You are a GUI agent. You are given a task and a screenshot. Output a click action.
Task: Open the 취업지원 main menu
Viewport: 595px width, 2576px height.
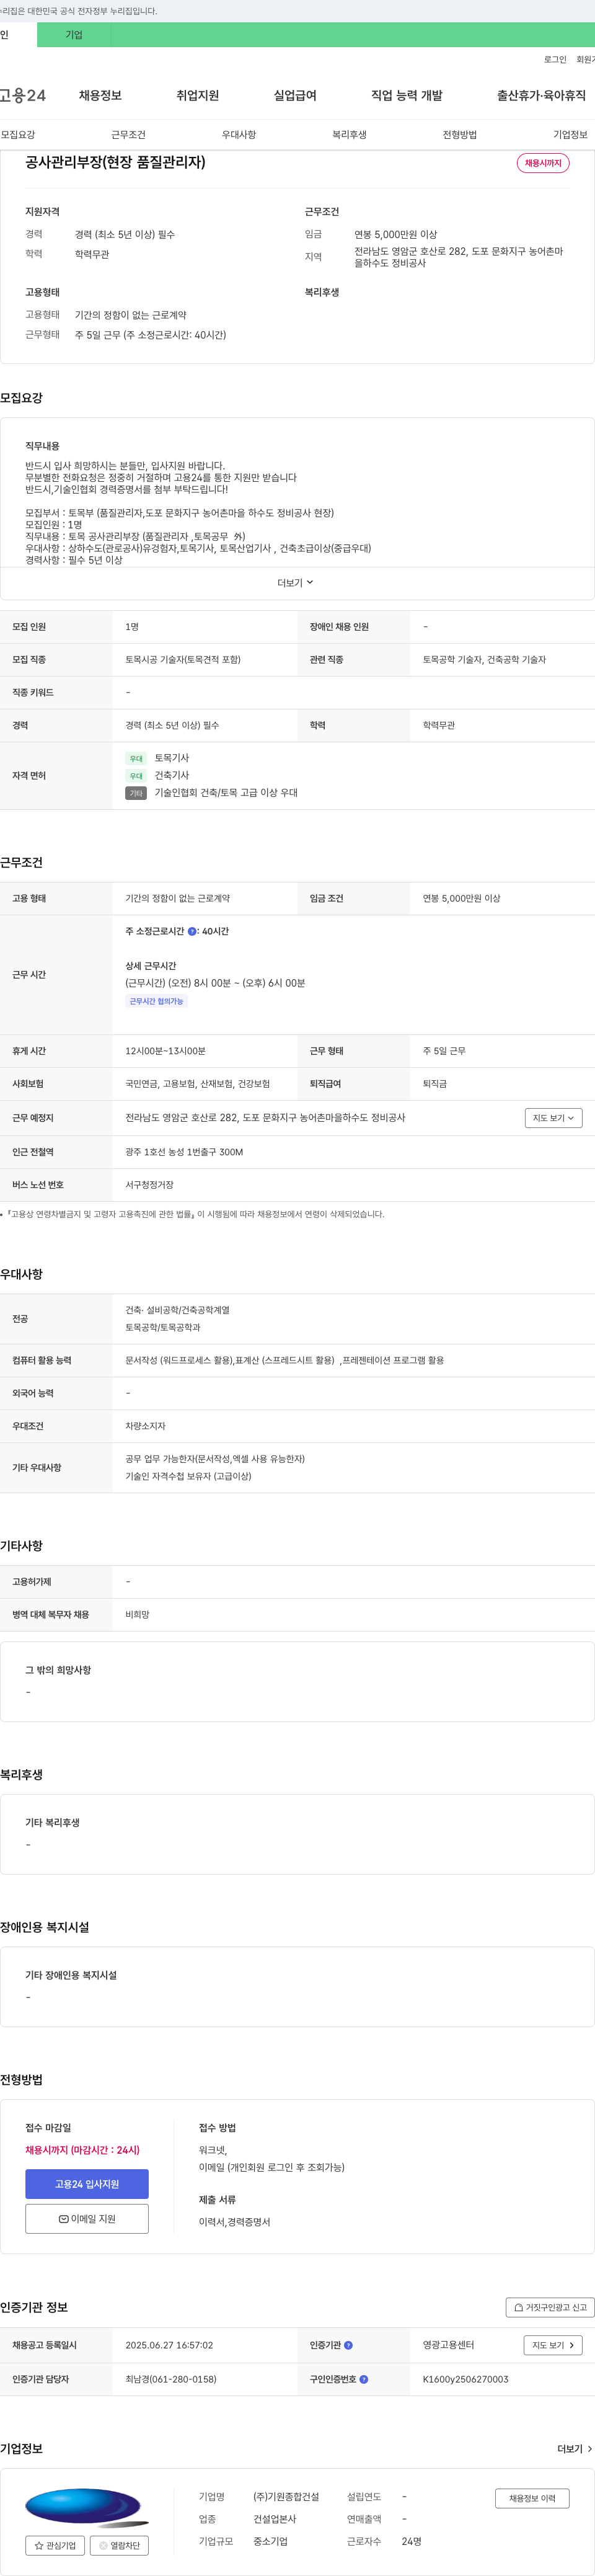198,96
